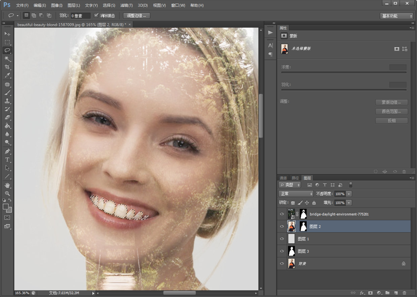Open the 基本功能 workspace dropdown
This screenshot has width=417, height=297.
pyautogui.click(x=396, y=16)
